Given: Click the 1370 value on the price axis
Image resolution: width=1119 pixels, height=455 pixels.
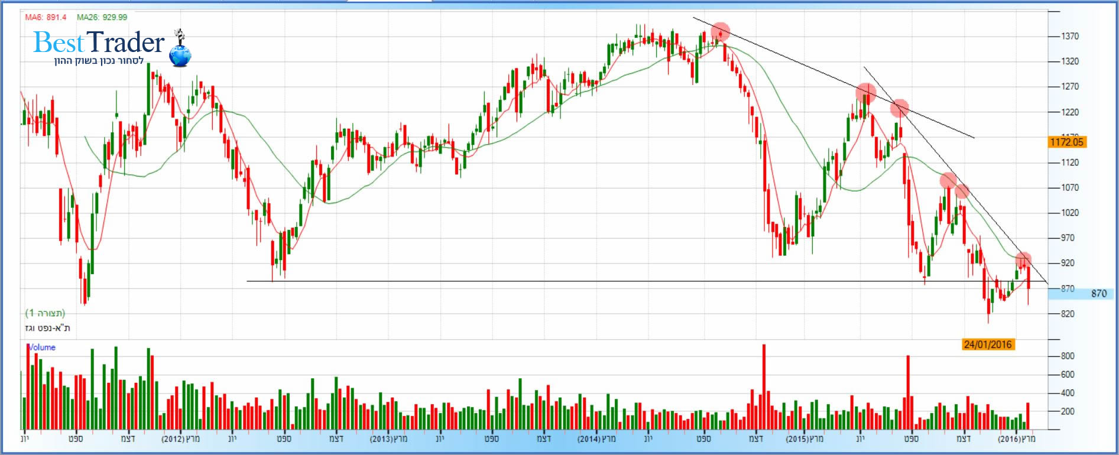Looking at the screenshot, I should [1070, 36].
